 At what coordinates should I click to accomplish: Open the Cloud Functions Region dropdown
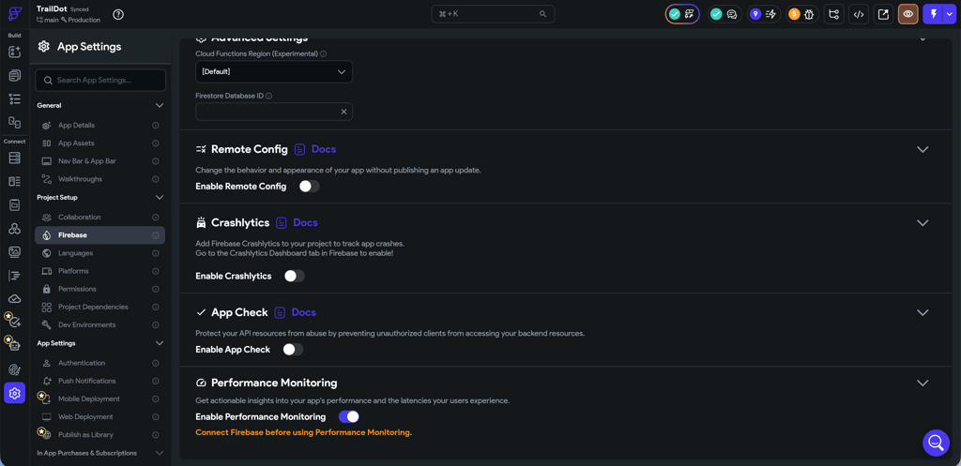274,71
